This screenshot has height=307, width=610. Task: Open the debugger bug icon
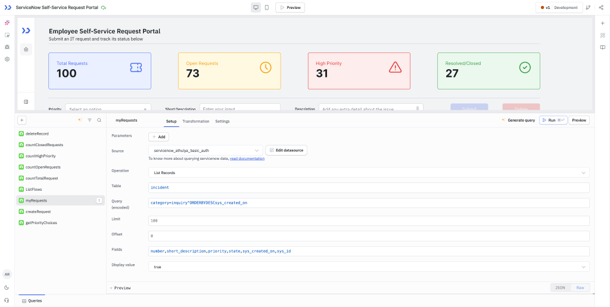tap(7, 47)
